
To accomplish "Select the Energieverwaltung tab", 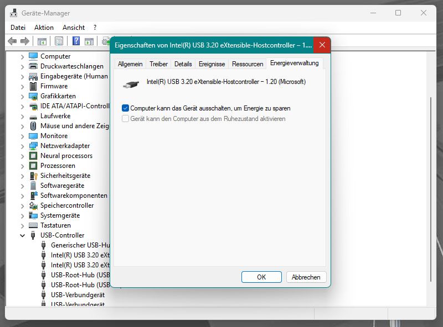I will pyautogui.click(x=294, y=63).
